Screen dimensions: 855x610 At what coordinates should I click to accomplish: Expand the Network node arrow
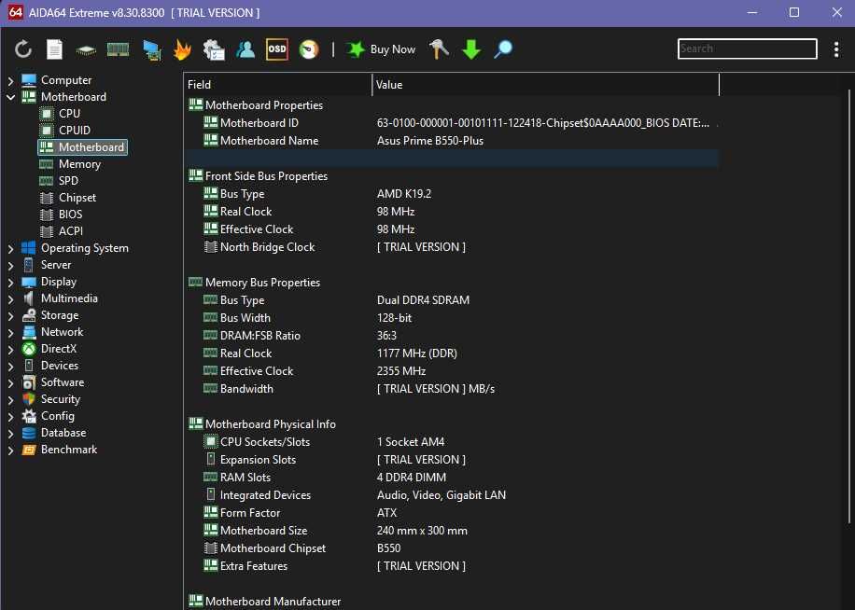click(10, 332)
